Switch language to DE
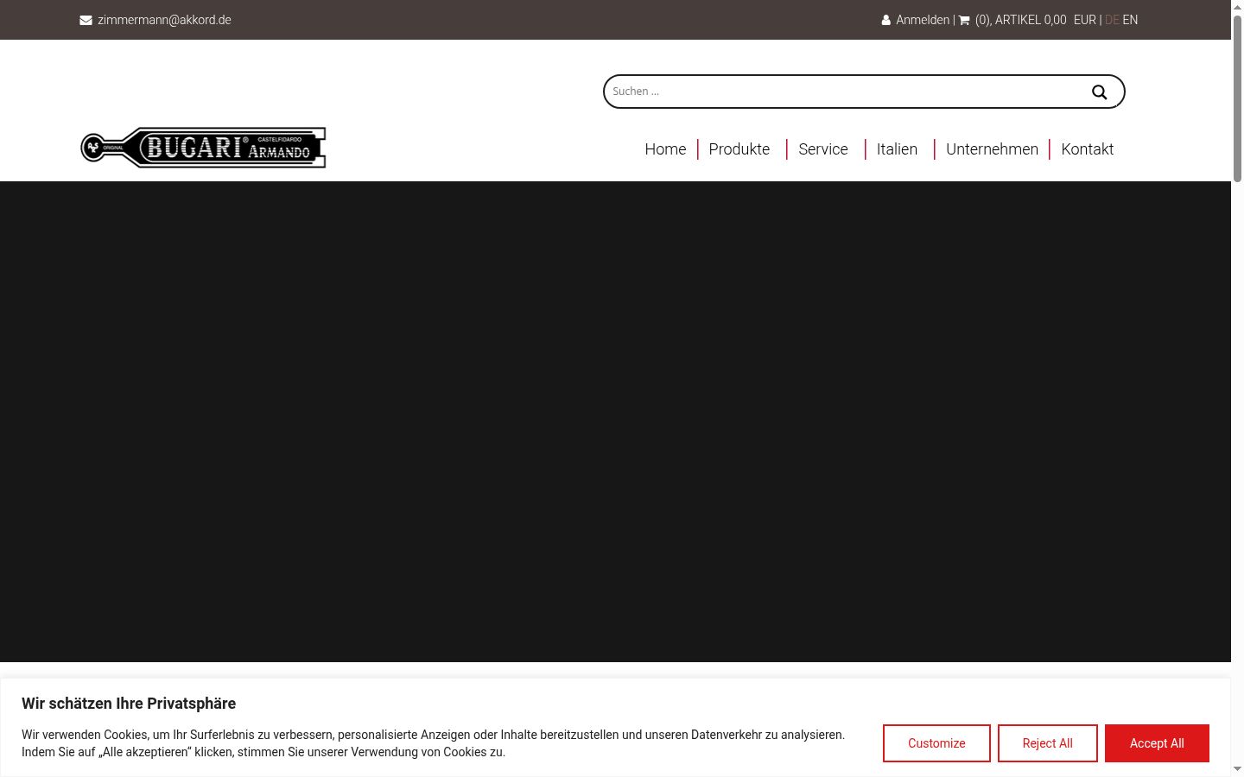The image size is (1244, 777). pyautogui.click(x=1112, y=20)
